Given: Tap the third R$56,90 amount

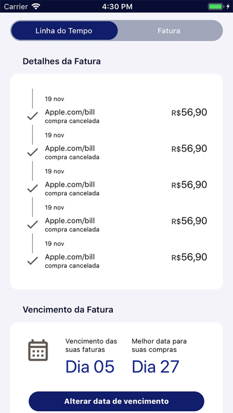Looking at the screenshot, I should pos(189,185).
